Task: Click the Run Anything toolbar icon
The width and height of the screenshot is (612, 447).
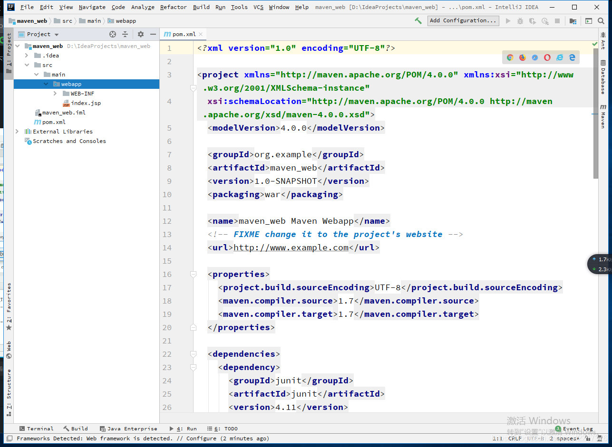Action: pyautogui.click(x=589, y=21)
